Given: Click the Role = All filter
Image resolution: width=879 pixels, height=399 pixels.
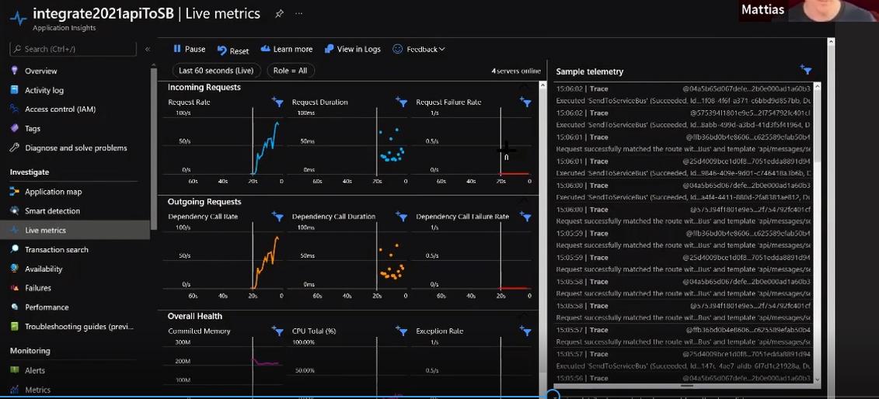Looking at the screenshot, I should [x=291, y=71].
